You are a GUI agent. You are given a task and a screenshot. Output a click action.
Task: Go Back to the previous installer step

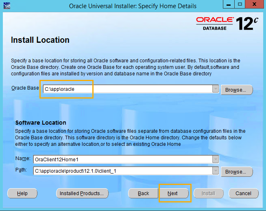pos(143,193)
